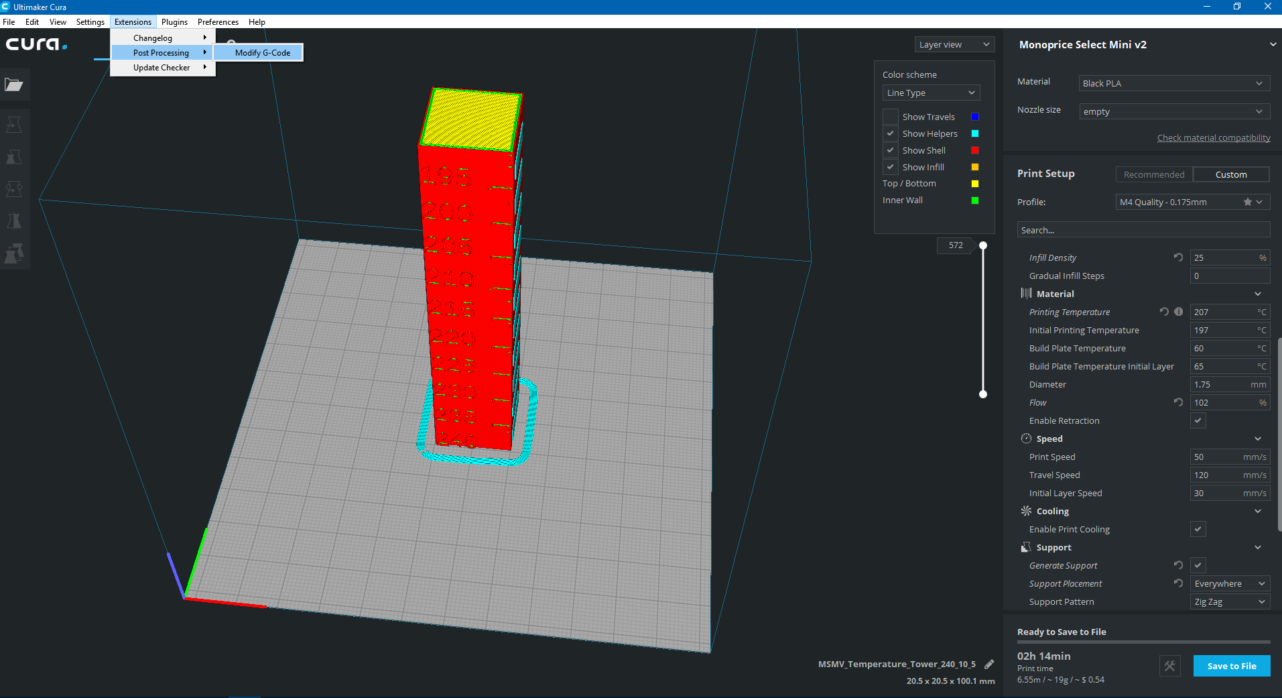
Task: Click the Ultimaker Cura title bar app icon
Action: click(x=6, y=7)
